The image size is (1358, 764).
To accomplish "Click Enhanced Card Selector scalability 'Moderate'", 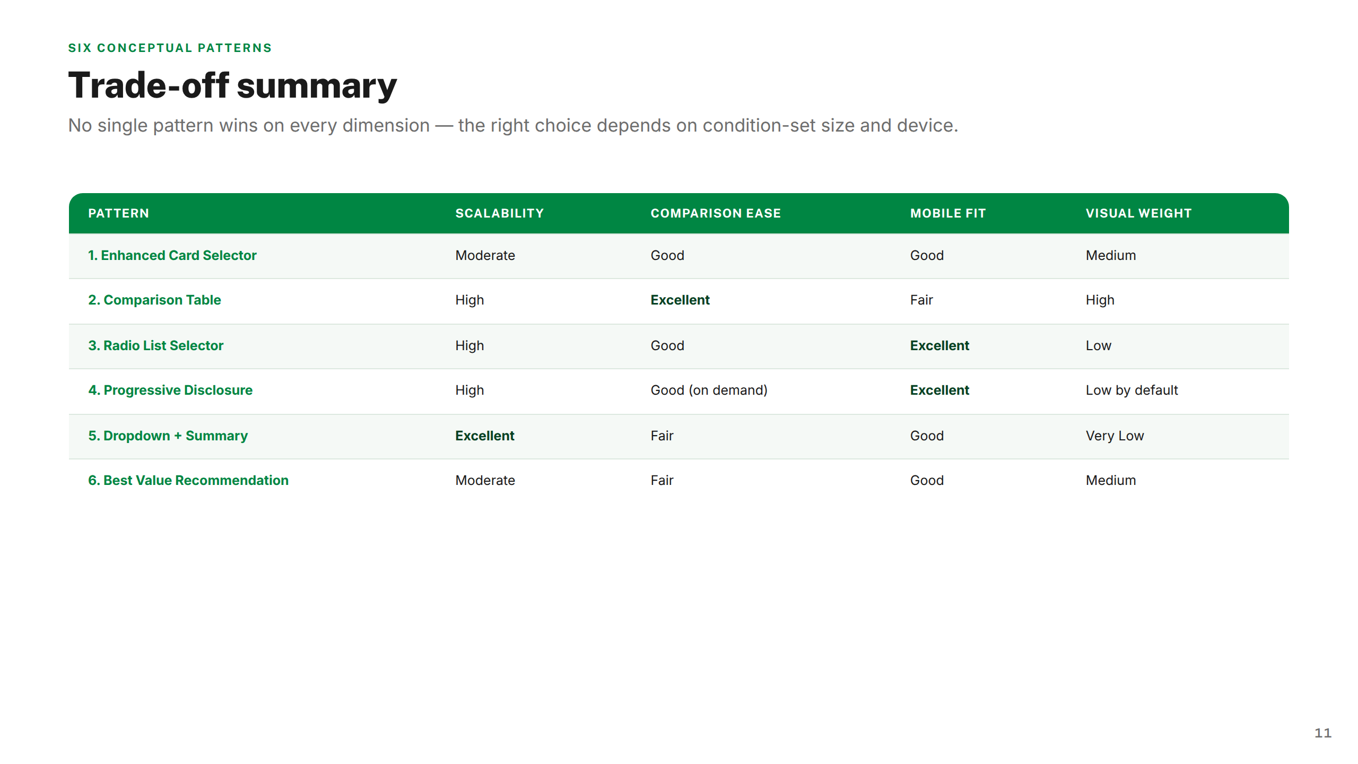I will (x=485, y=255).
